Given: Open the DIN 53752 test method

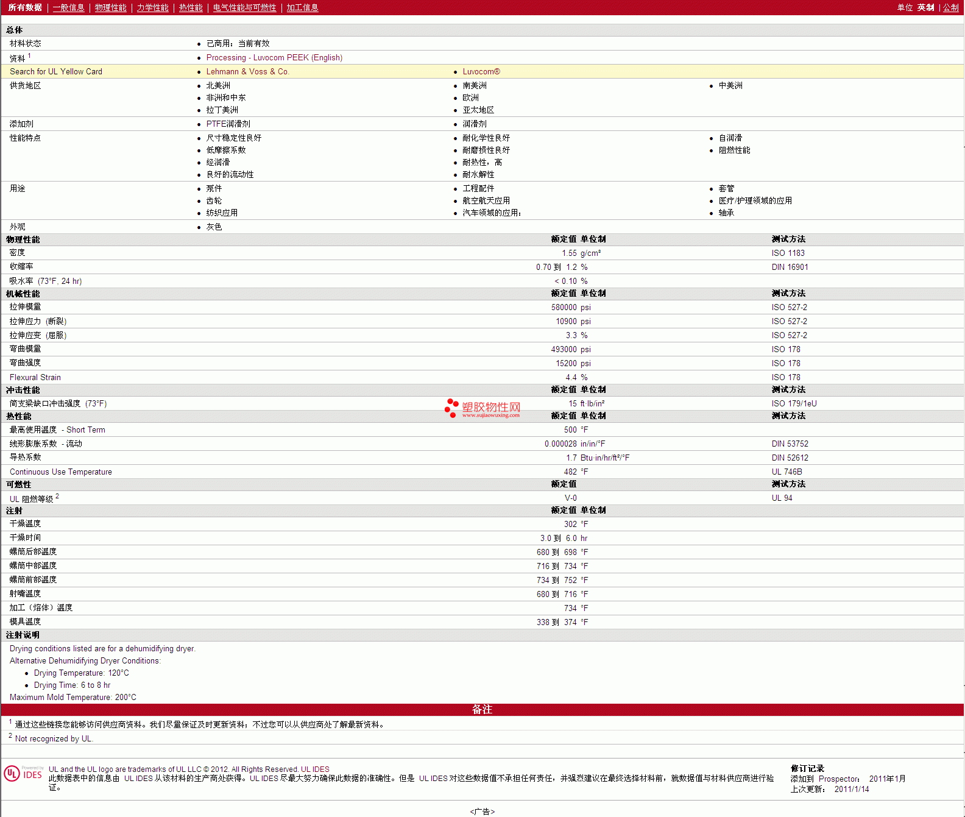Looking at the screenshot, I should click(790, 444).
